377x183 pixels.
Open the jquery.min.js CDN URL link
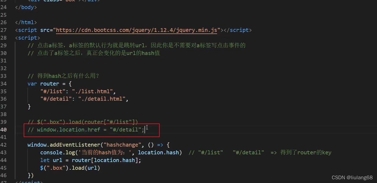(137, 30)
